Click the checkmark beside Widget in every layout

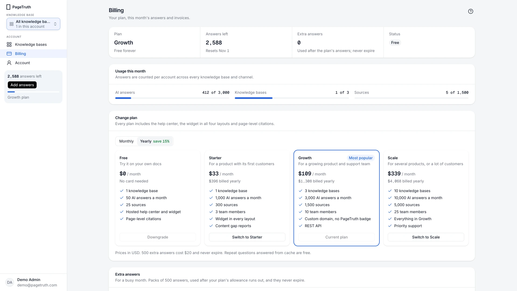click(211, 219)
